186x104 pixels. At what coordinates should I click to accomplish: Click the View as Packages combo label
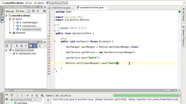pyautogui.click(x=21, y=11)
